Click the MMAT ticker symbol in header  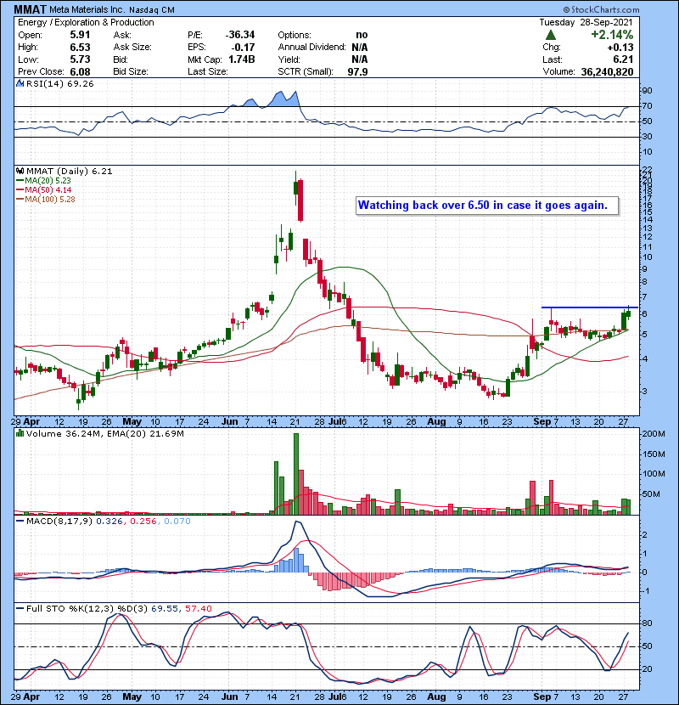[30, 9]
